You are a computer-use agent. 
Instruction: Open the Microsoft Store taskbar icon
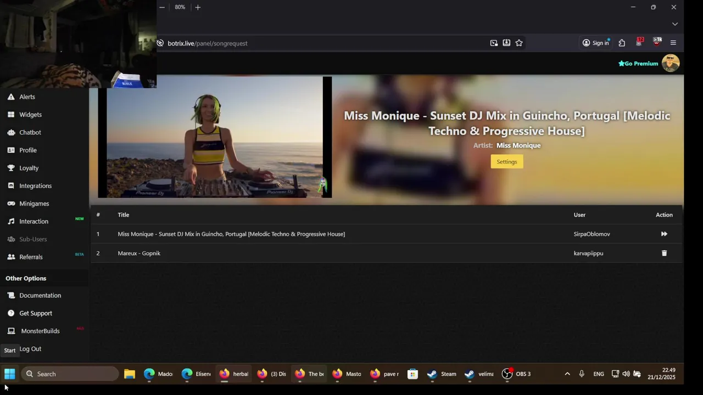pyautogui.click(x=413, y=374)
